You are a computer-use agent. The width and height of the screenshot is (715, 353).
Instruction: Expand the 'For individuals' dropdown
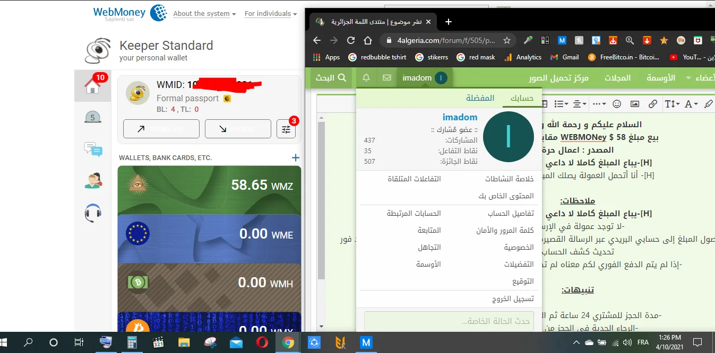(x=270, y=14)
